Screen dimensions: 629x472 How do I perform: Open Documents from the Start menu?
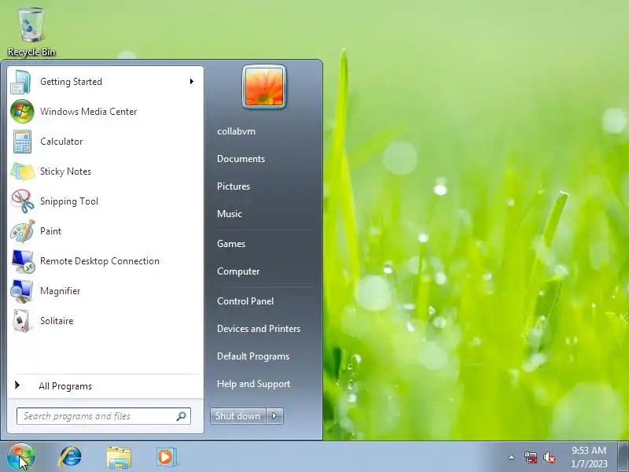241,159
